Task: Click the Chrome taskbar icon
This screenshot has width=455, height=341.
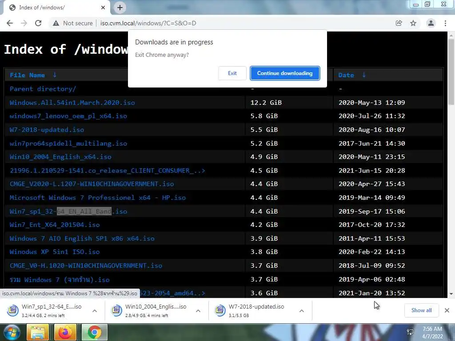Action: (95, 332)
